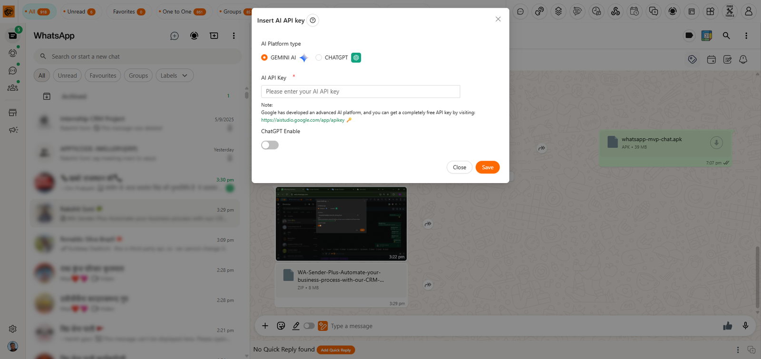Click the AI API Key input field
Image resolution: width=761 pixels, height=359 pixels.
(x=361, y=91)
